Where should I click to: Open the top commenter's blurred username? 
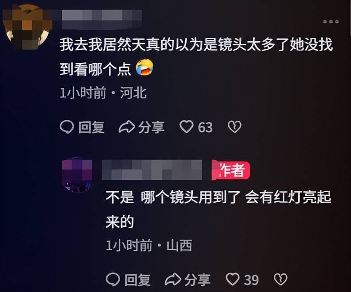coord(101,19)
